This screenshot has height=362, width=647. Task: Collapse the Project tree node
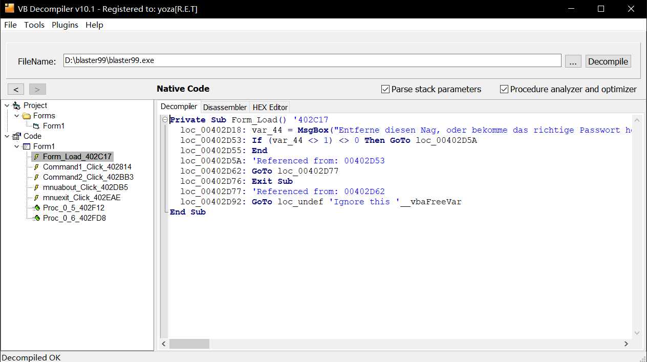click(7, 105)
